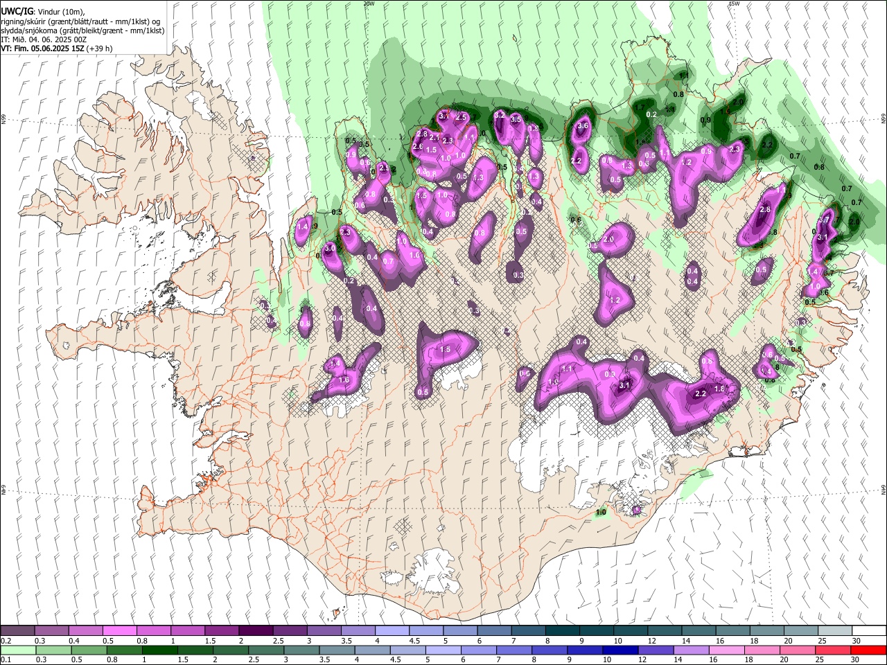
Task: Pick lower rain legend swatch starting at 0.8
Action: click(124, 650)
